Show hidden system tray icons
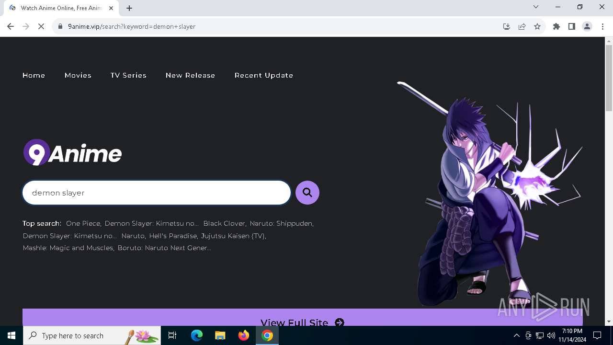This screenshot has width=613, height=345. pyautogui.click(x=516, y=335)
